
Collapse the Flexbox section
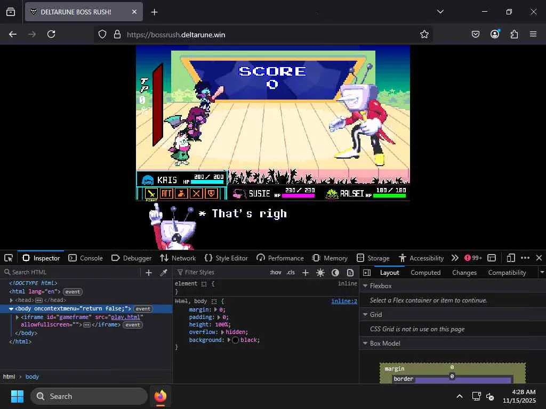(x=365, y=286)
